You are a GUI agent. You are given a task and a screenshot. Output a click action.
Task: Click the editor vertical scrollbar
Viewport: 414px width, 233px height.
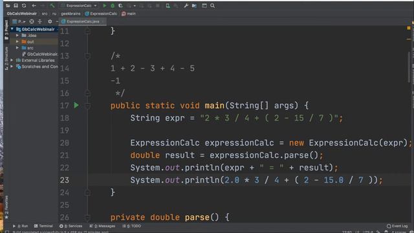tap(409, 67)
